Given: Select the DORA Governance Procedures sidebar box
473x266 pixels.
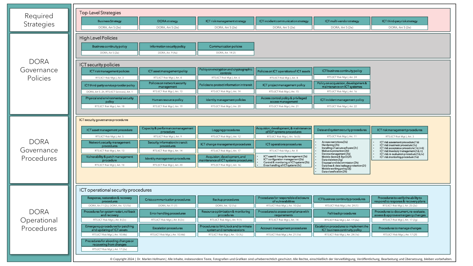Looking at the screenshot, I should tap(39, 150).
